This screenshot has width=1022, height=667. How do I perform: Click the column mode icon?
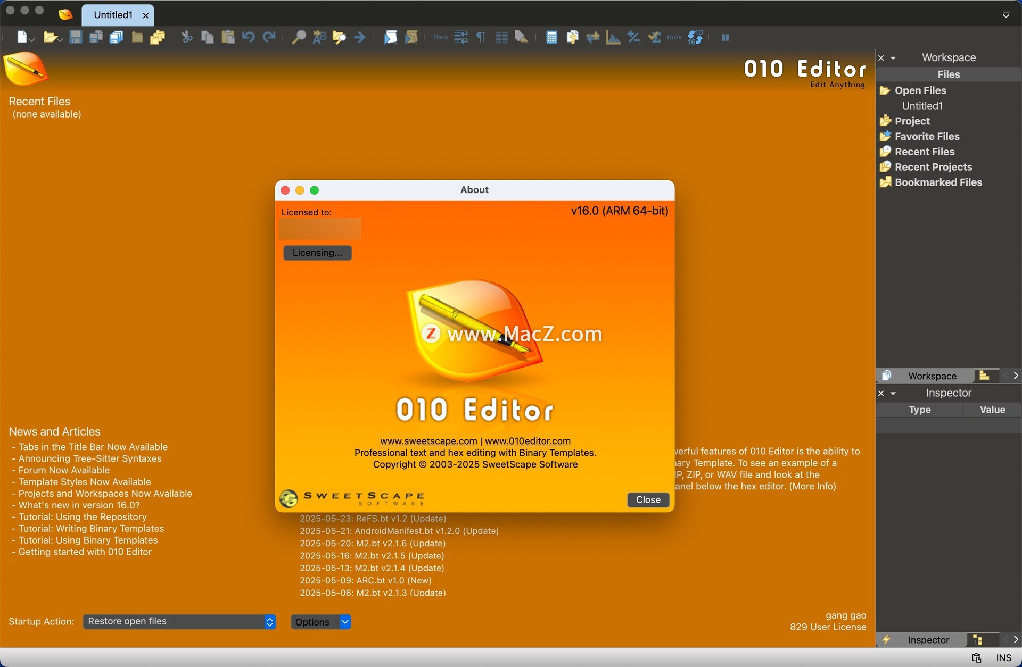501,37
